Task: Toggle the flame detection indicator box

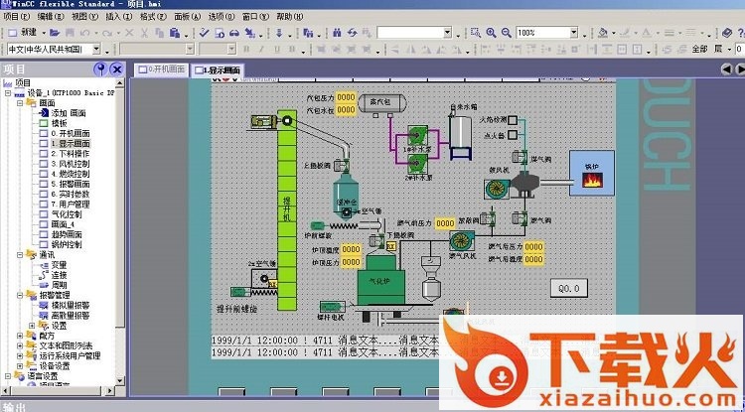Action: click(x=515, y=120)
